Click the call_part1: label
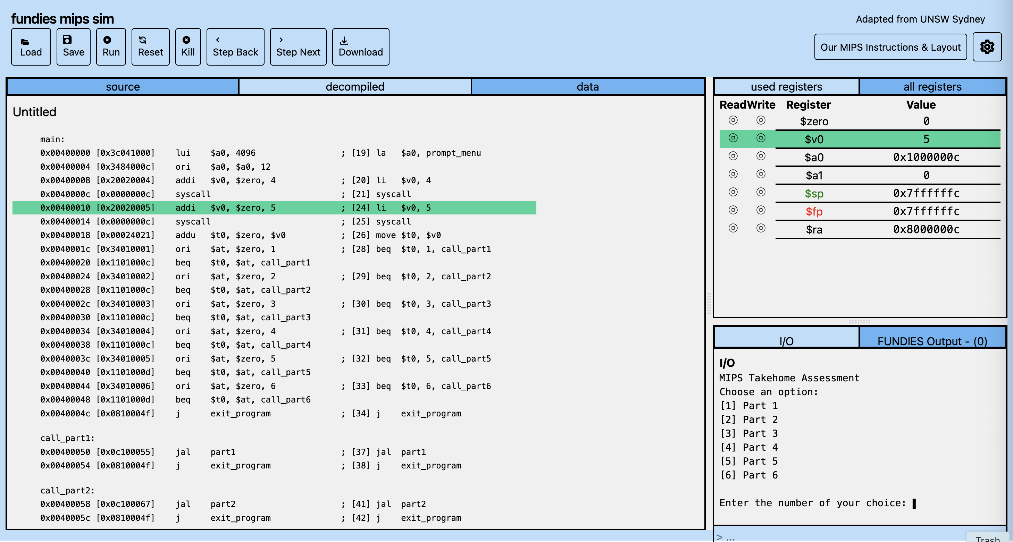1013x542 pixels. [x=67, y=438]
